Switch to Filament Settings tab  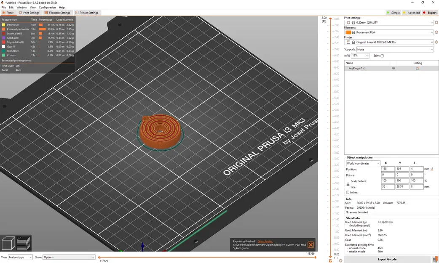[x=57, y=13]
